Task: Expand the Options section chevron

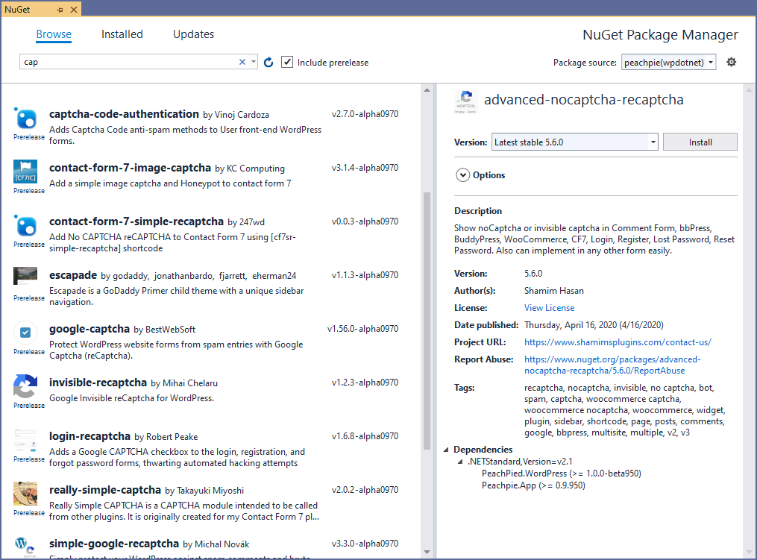Action: pyautogui.click(x=462, y=174)
